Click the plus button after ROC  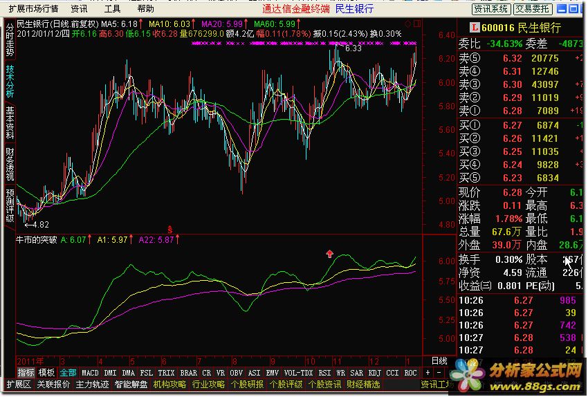coord(428,373)
